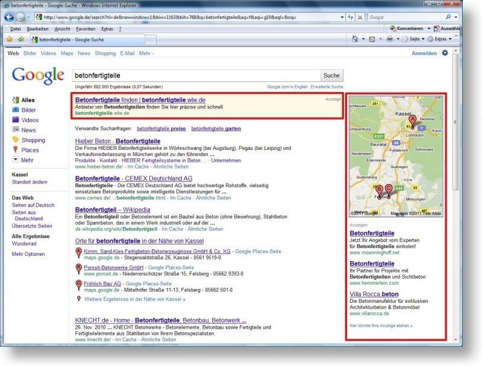Open the Home button dropdown arrow

coord(363,39)
